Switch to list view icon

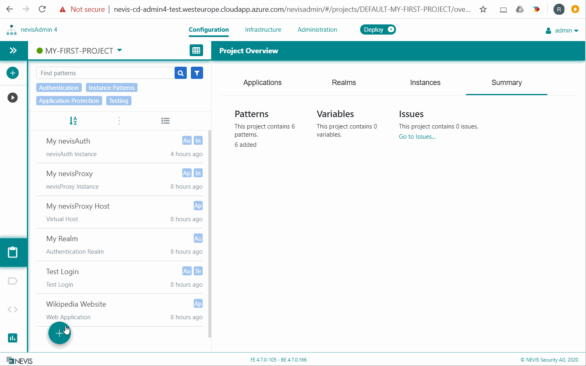tap(165, 121)
